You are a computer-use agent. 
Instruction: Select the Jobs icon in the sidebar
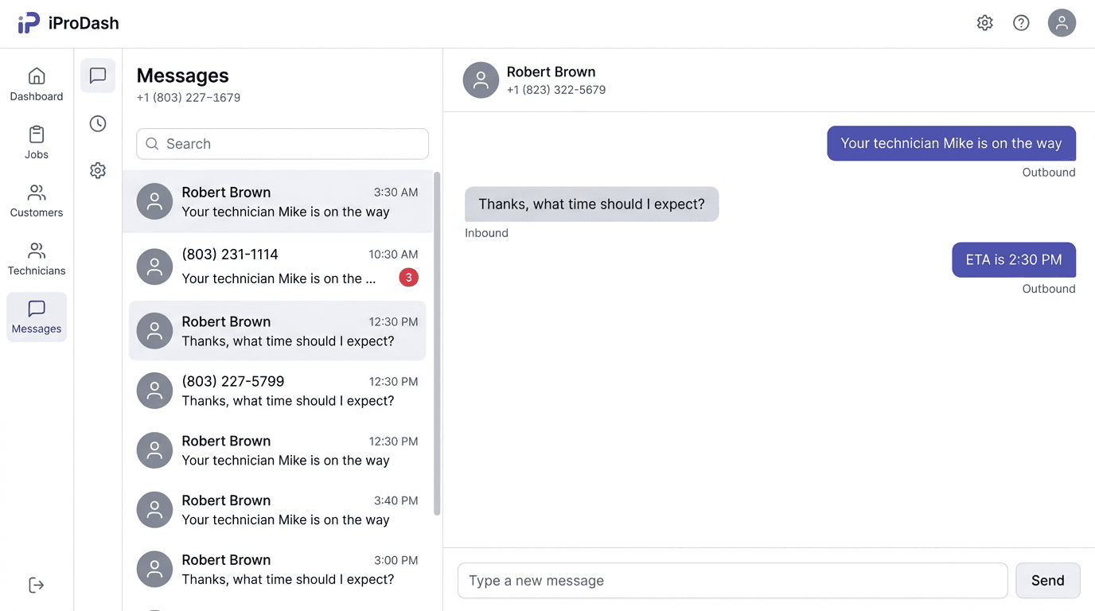pyautogui.click(x=36, y=142)
